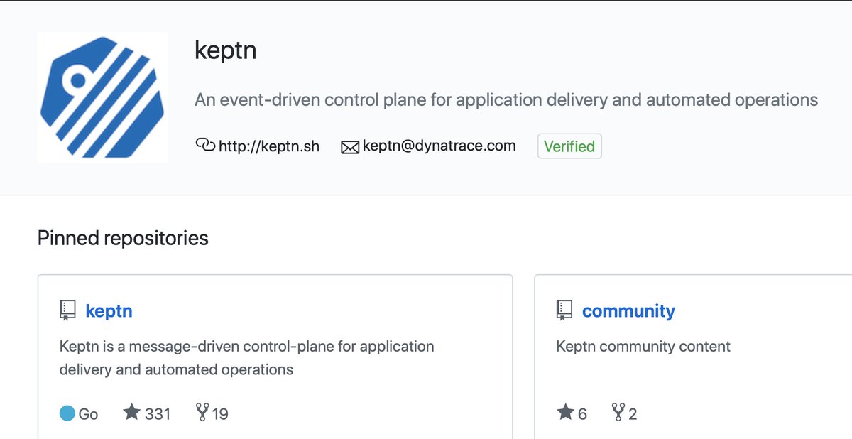Click the envelope mail icon
852x439 pixels.
350,147
